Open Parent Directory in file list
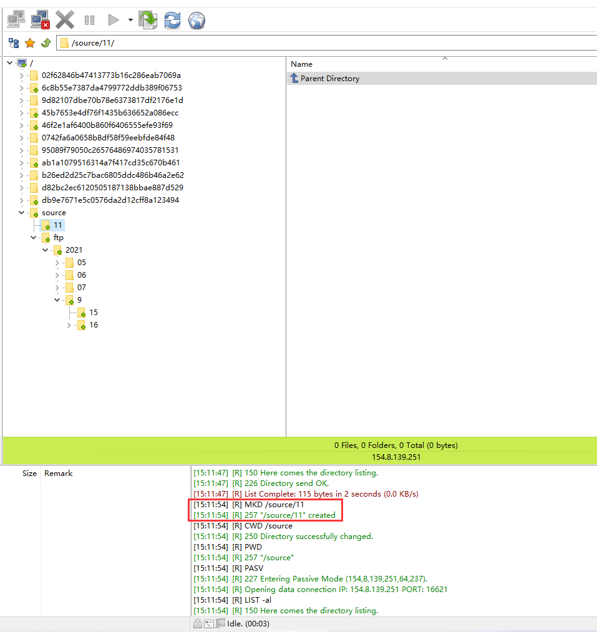Image resolution: width=597 pixels, height=632 pixels. [x=329, y=79]
